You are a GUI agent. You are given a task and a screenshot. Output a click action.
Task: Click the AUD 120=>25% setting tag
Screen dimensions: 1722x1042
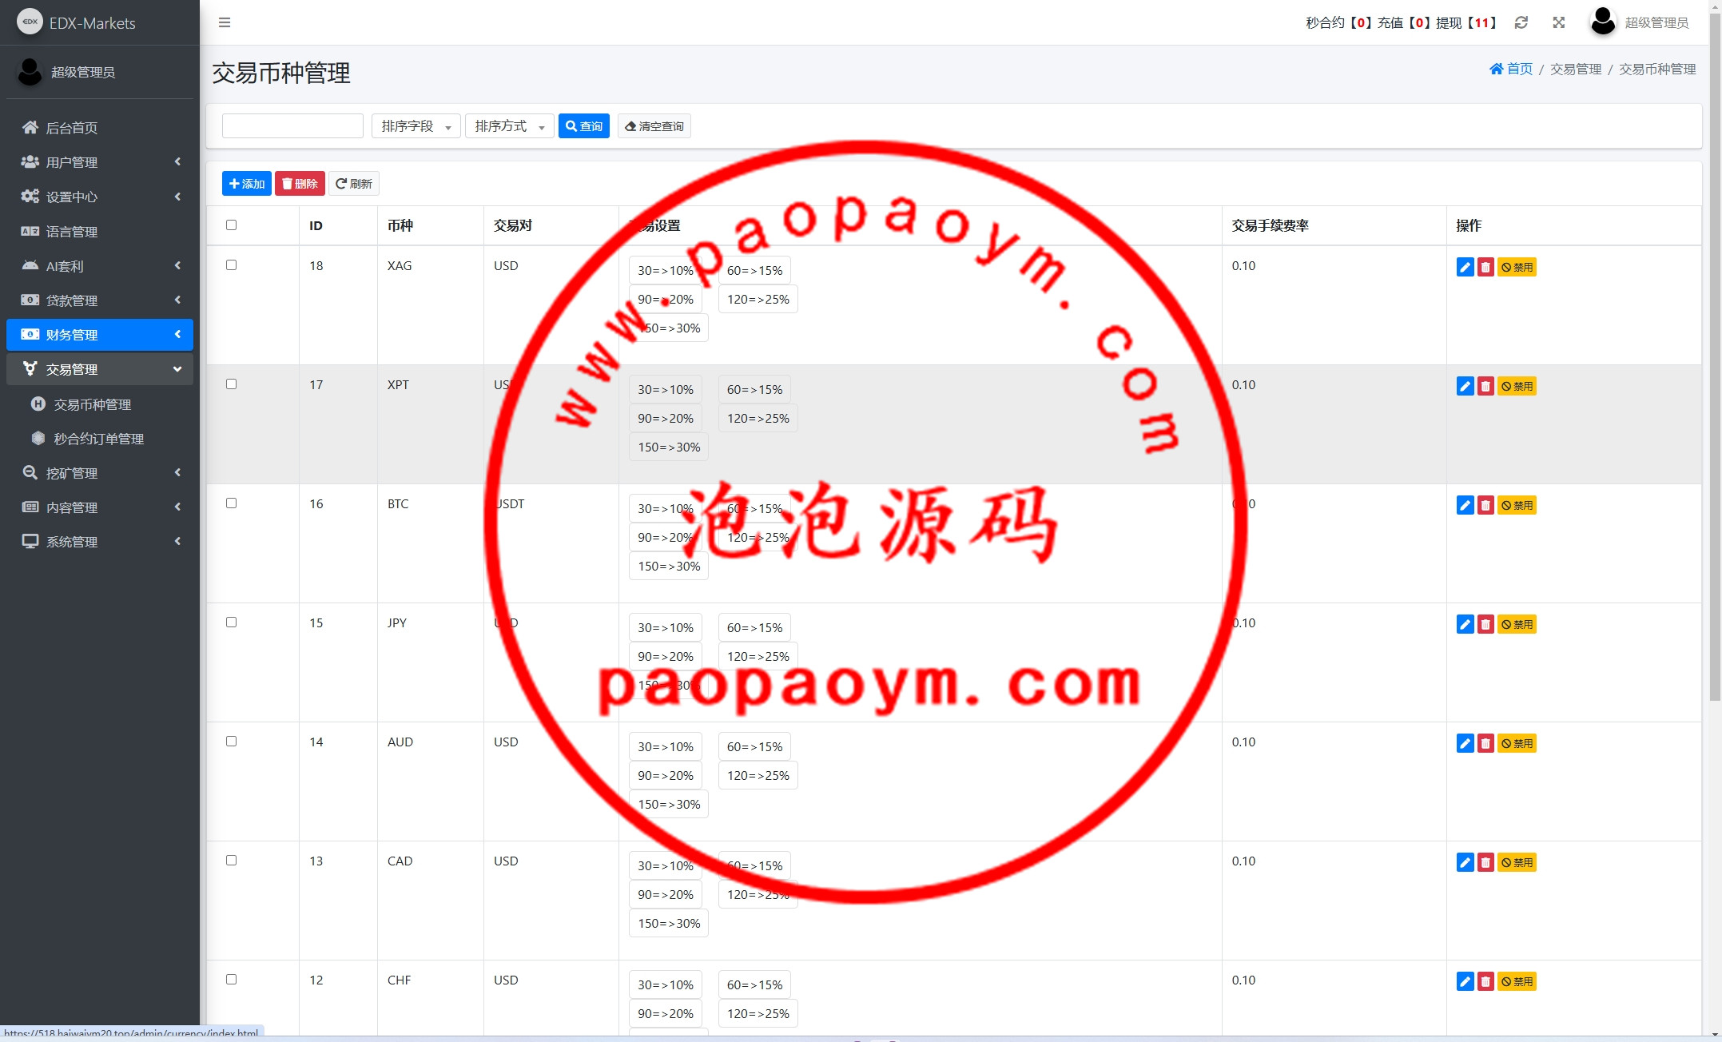pos(758,775)
